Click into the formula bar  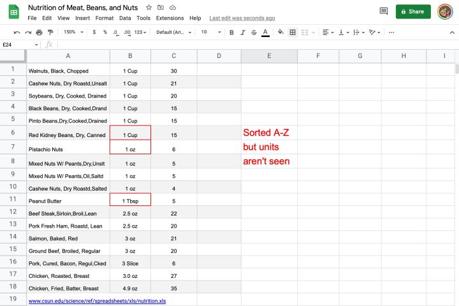(x=258, y=45)
